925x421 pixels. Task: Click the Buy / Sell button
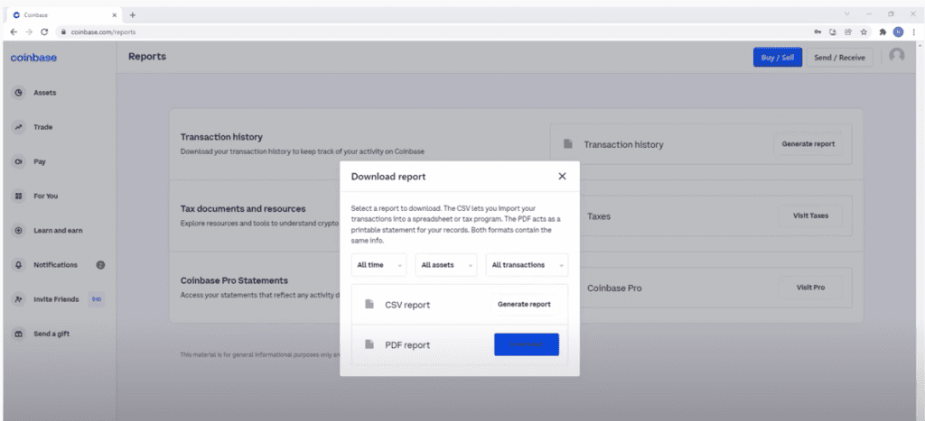(x=777, y=58)
